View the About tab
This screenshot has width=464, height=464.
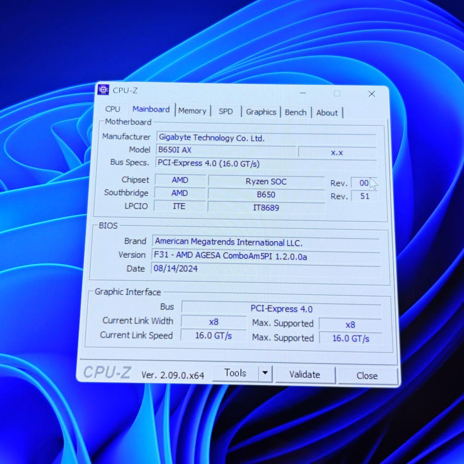click(327, 113)
